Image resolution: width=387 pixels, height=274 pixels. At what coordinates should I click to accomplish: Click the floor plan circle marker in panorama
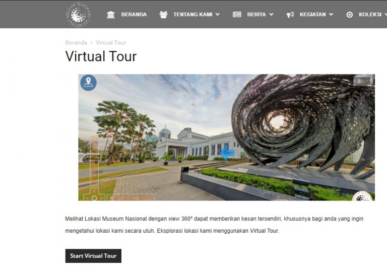[x=94, y=198]
